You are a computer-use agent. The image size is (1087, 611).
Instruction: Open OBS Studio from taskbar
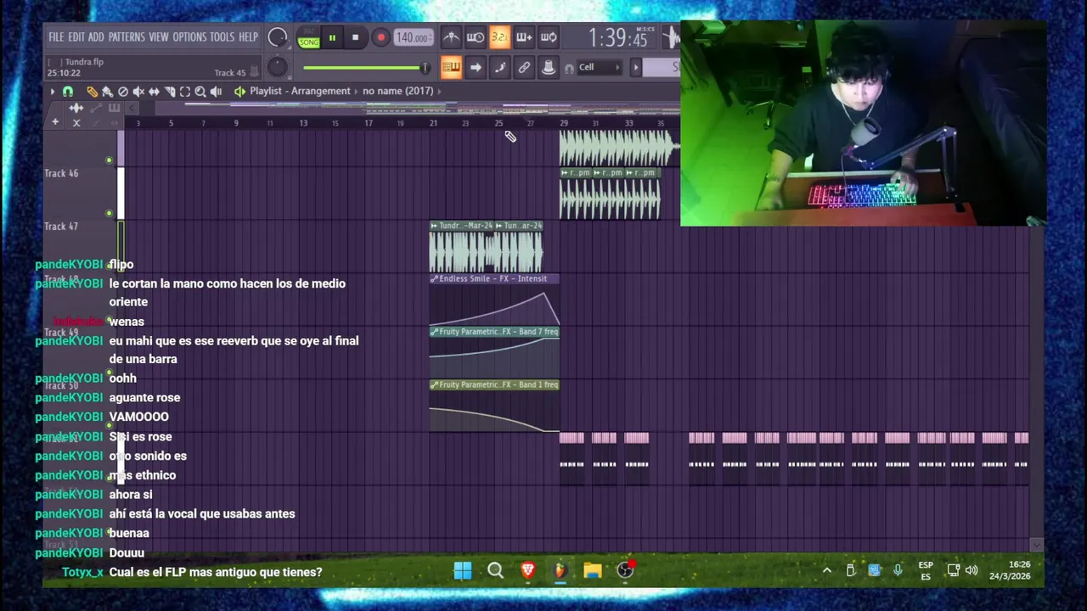tap(625, 571)
